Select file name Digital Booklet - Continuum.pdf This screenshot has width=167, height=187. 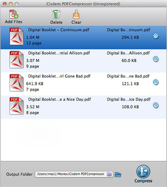(x=59, y=30)
